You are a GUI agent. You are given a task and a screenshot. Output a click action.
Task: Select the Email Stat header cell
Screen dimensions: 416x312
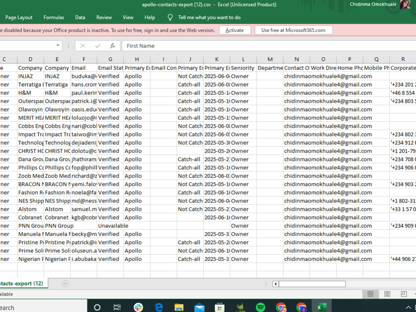(110, 68)
